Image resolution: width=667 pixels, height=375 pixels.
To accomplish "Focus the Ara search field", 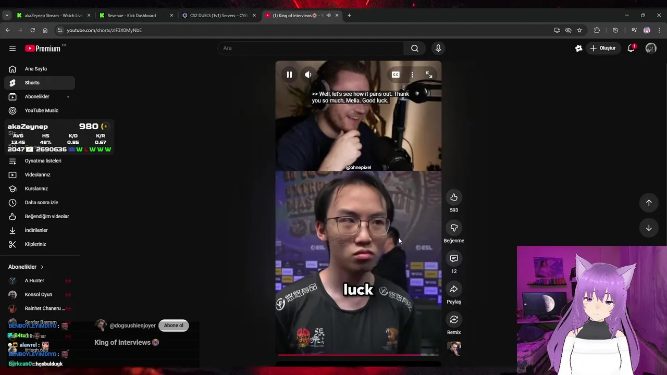I will click(311, 48).
